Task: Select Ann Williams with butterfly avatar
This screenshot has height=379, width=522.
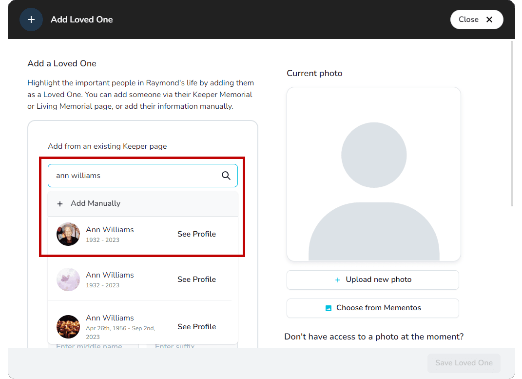Action: click(x=68, y=279)
